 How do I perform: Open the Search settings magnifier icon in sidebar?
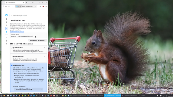pyautogui.click(x=6, y=25)
